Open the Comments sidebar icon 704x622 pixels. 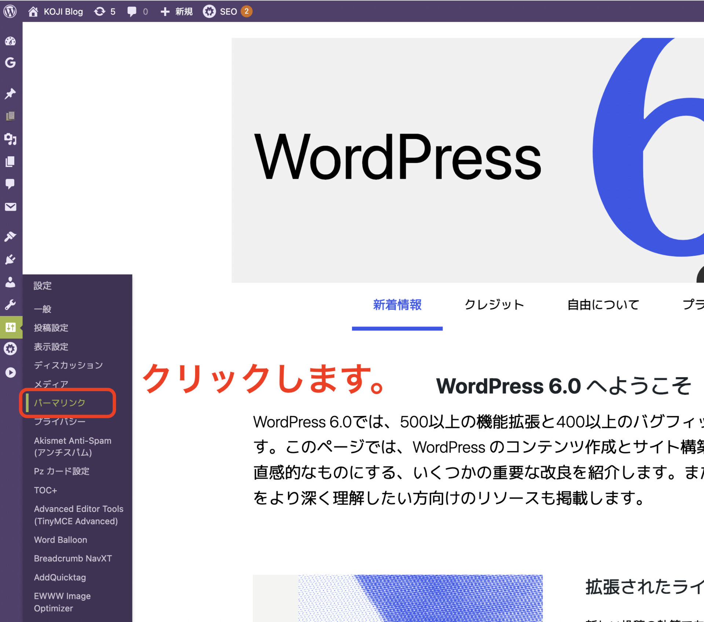coord(10,184)
